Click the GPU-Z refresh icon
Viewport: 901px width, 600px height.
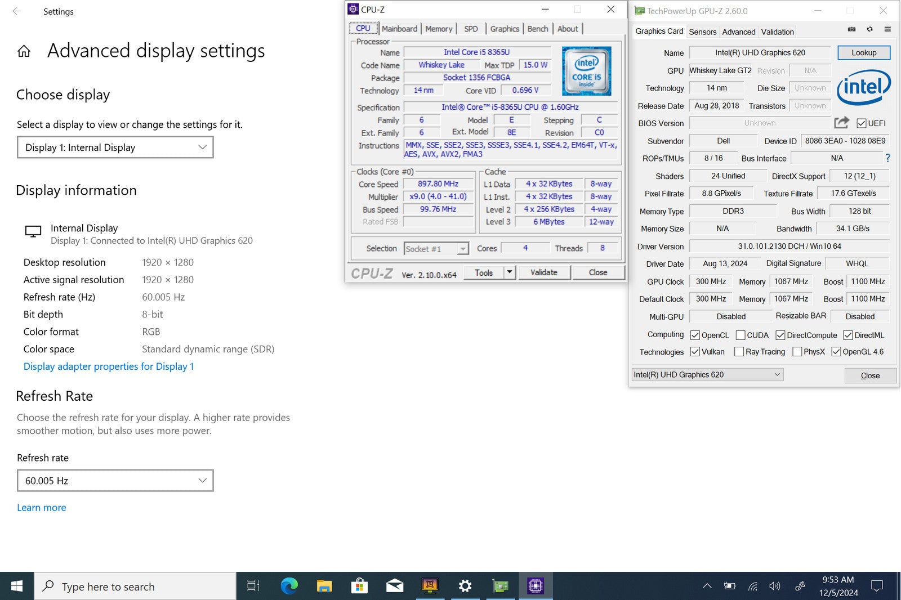(x=869, y=29)
